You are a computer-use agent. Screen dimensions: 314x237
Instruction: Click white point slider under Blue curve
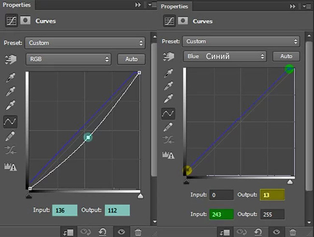pyautogui.click(x=290, y=182)
